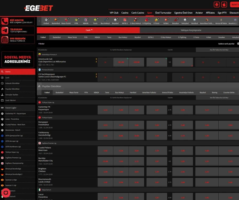Open the Sosyal Medya Adreslerimiz banner
Viewport: 239px width, 200px height.
(18, 59)
